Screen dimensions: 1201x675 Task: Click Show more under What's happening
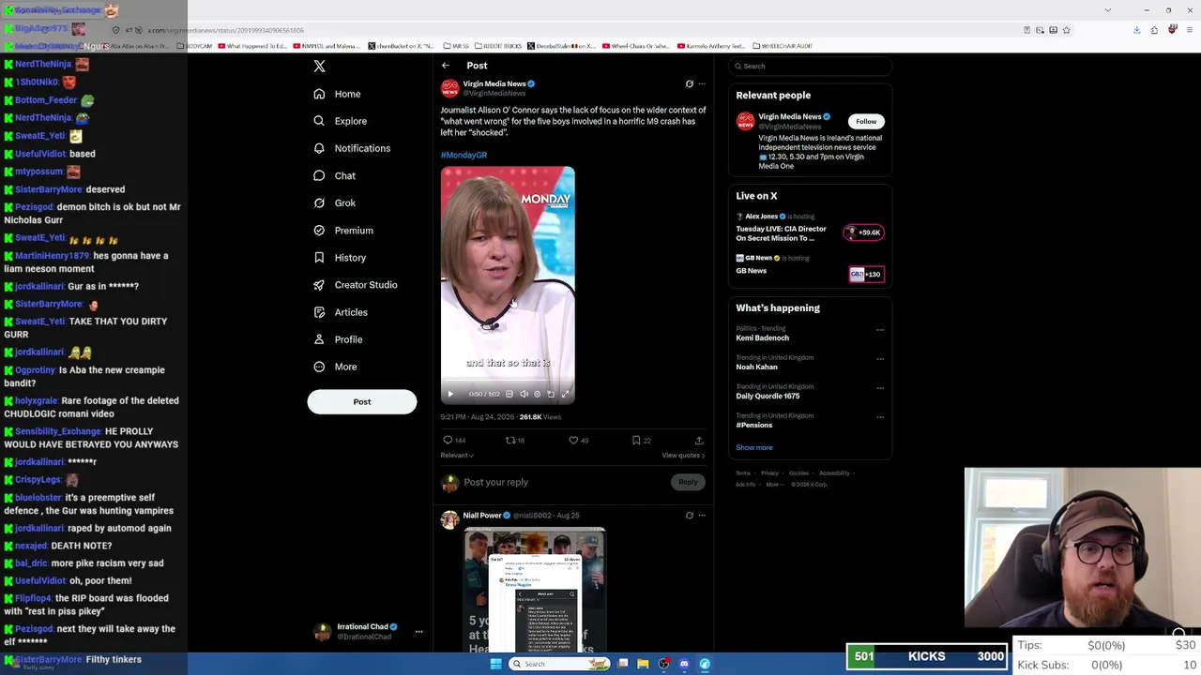[x=754, y=448]
